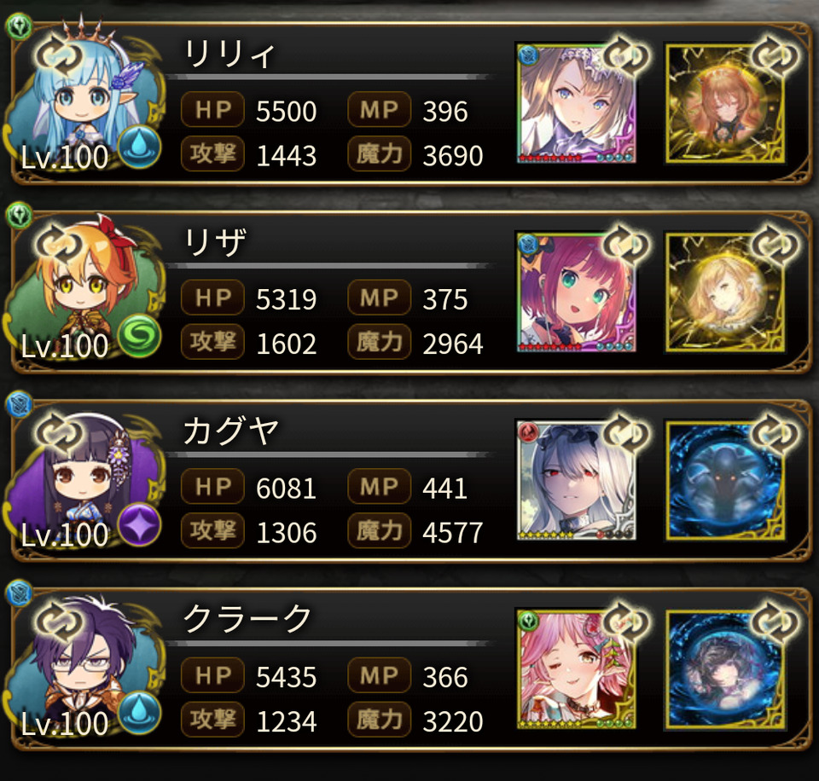The image size is (819, 781).
Task: Tap swap icon on リリィ's character portrait
Action: tap(59, 56)
